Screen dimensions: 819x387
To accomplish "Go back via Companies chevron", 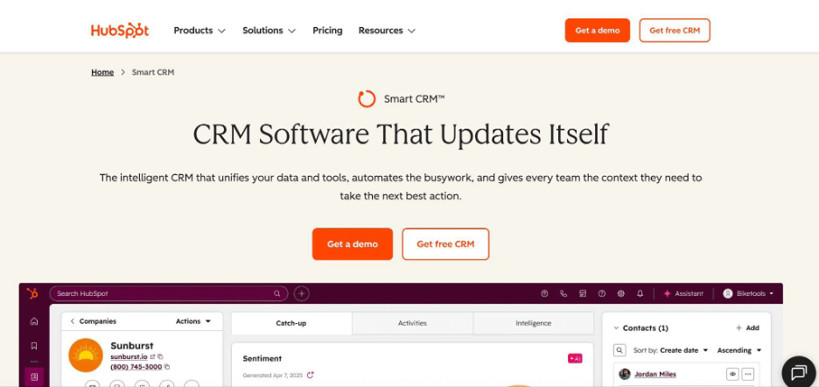I will pyautogui.click(x=73, y=321).
